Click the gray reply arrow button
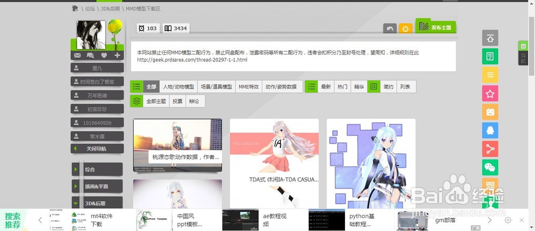 tap(389, 29)
